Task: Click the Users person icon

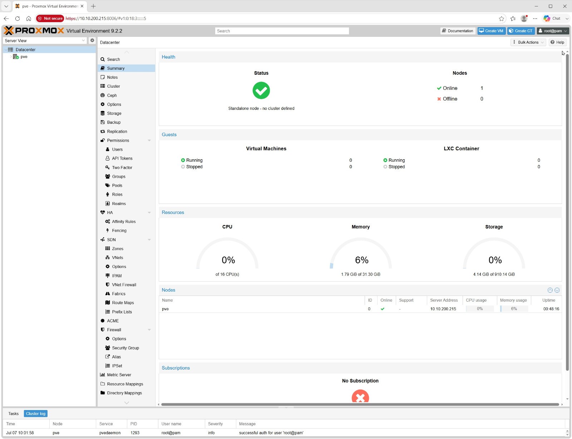Action: pyautogui.click(x=108, y=150)
